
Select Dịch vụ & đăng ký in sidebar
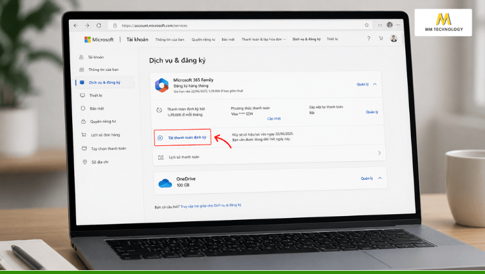105,82
